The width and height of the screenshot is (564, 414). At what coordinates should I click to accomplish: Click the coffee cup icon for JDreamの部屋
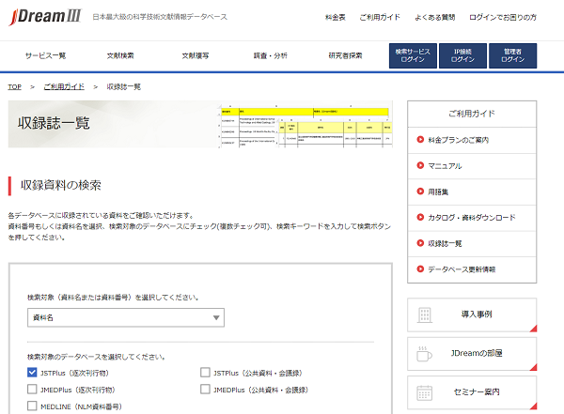(425, 353)
